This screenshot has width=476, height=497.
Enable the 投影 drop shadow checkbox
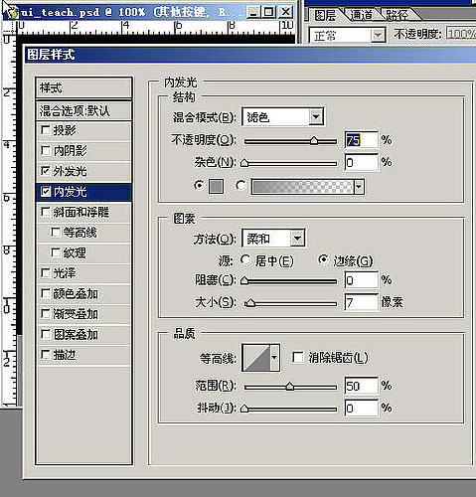click(46, 129)
